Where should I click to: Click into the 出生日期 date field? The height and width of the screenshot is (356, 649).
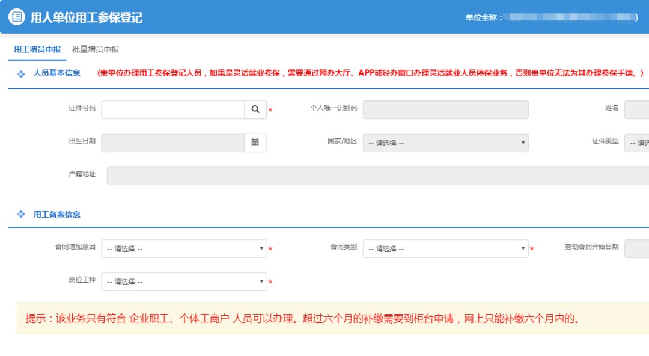pos(172,143)
